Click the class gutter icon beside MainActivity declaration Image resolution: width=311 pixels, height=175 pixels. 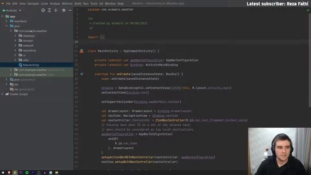coord(82,51)
